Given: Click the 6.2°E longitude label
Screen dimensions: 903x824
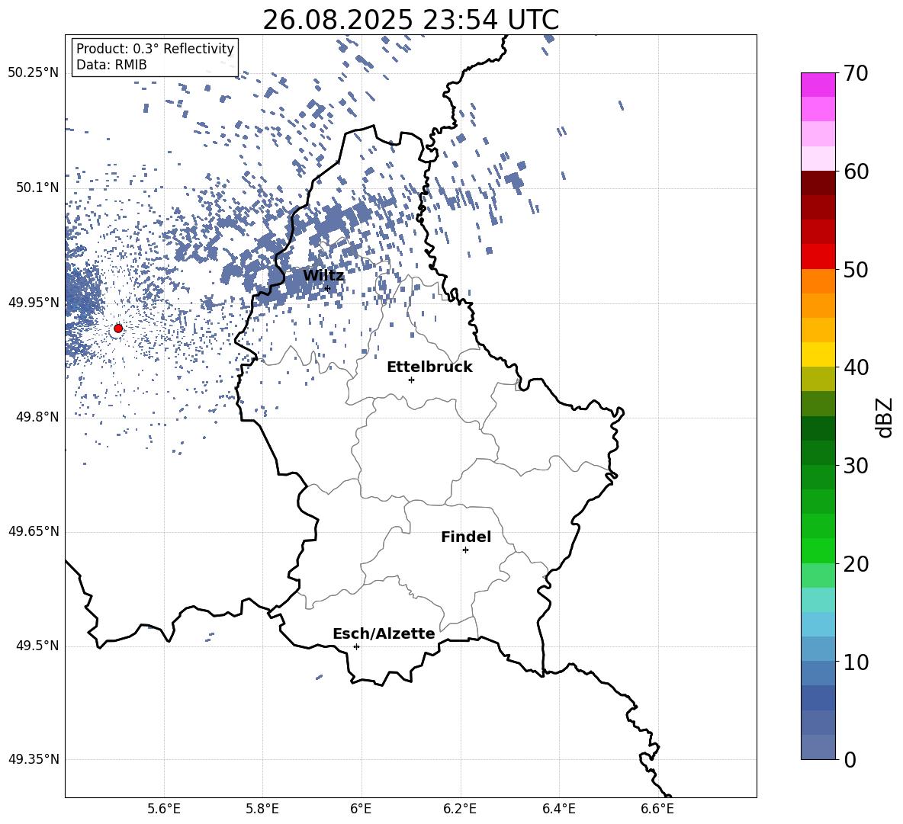Looking at the screenshot, I should 460,809.
